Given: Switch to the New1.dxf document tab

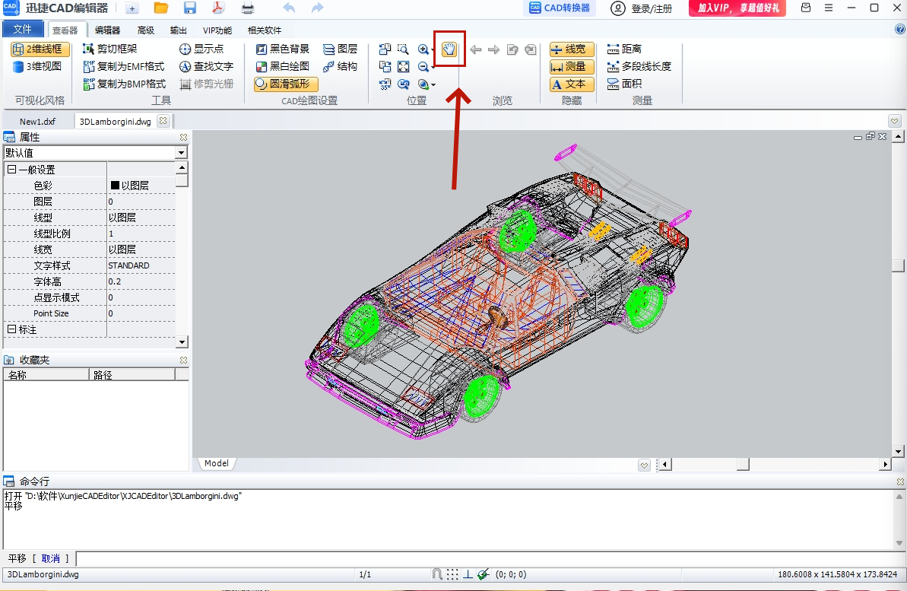Looking at the screenshot, I should 37,122.
